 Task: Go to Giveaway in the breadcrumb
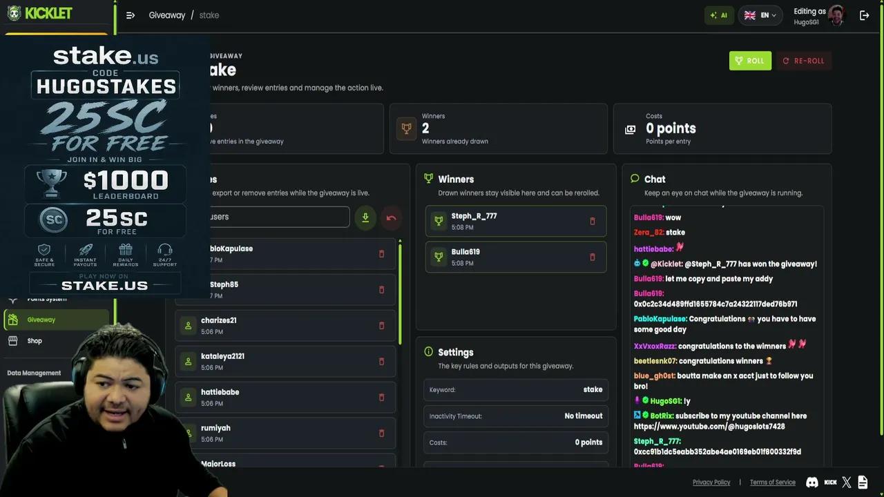(167, 15)
